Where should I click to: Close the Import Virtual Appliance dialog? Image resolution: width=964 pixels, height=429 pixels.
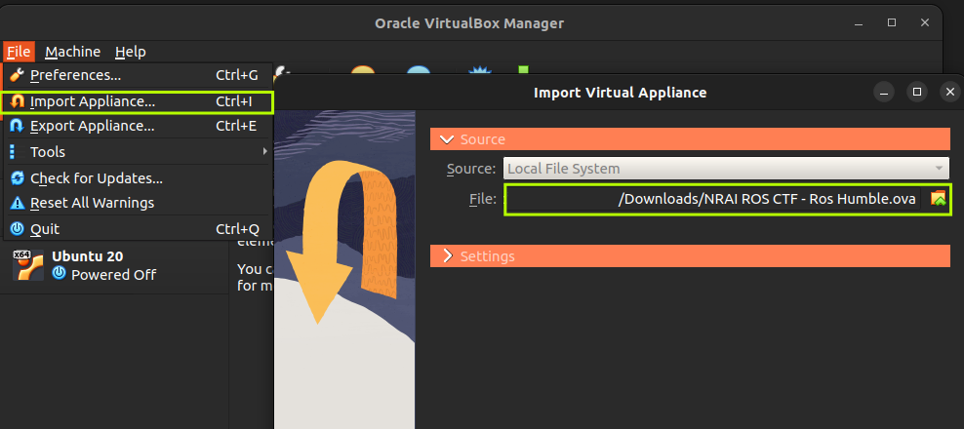point(948,92)
